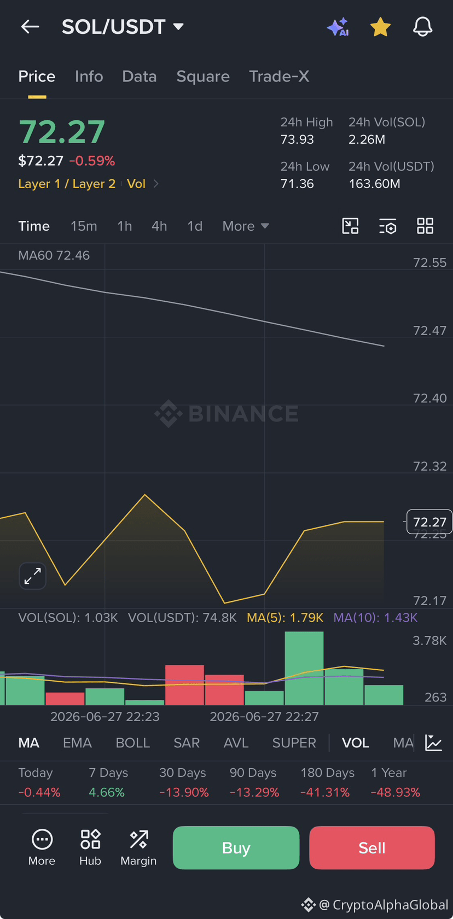
Task: Select the Time chart interval
Action: click(34, 226)
